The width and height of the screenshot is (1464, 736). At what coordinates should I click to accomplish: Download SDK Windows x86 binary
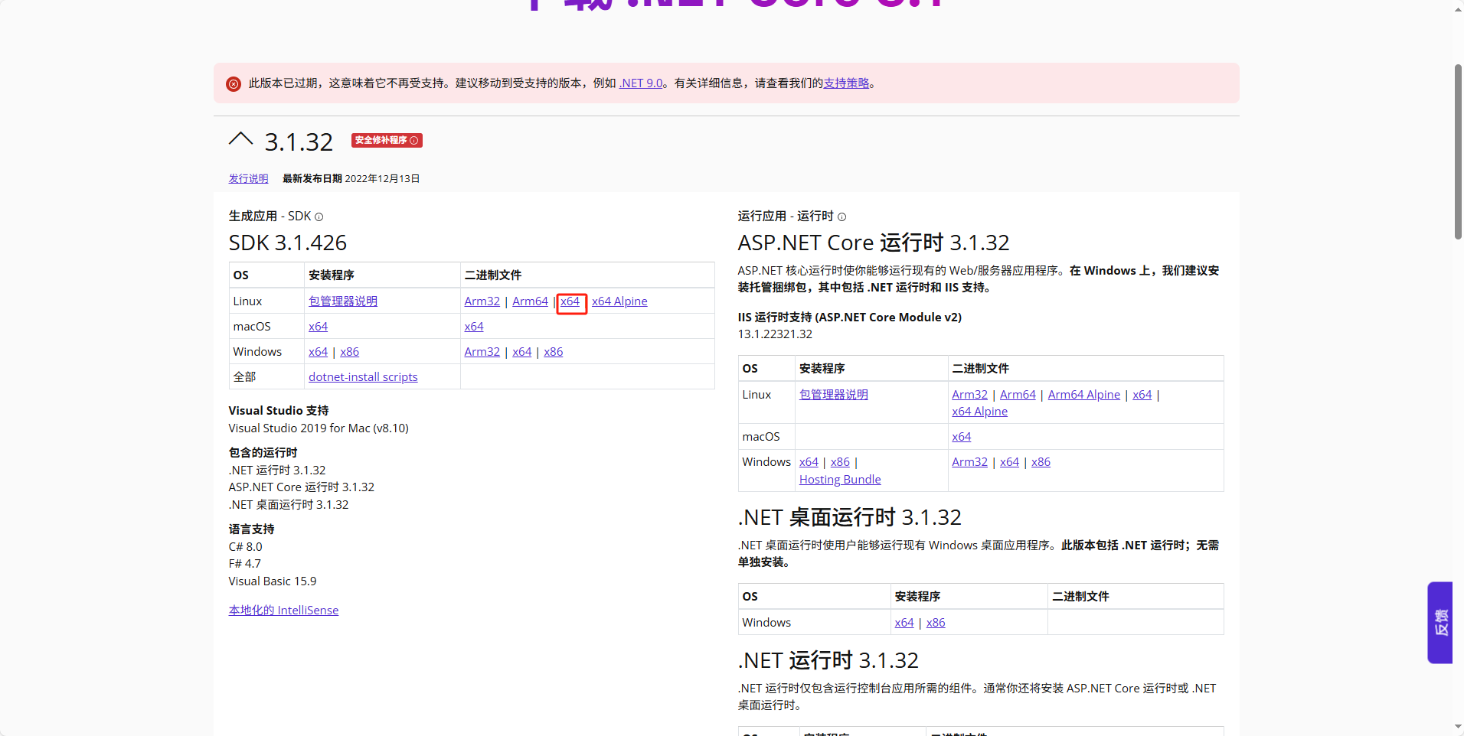[x=554, y=352]
